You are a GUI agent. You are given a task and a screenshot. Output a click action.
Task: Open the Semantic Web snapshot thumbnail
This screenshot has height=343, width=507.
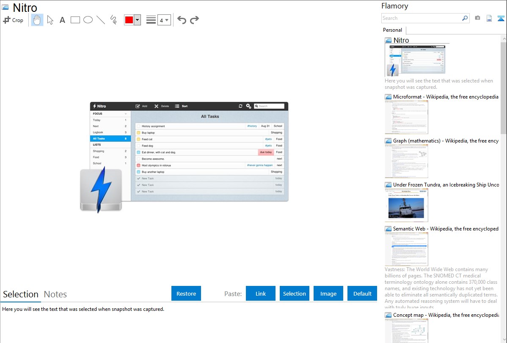[406, 249]
